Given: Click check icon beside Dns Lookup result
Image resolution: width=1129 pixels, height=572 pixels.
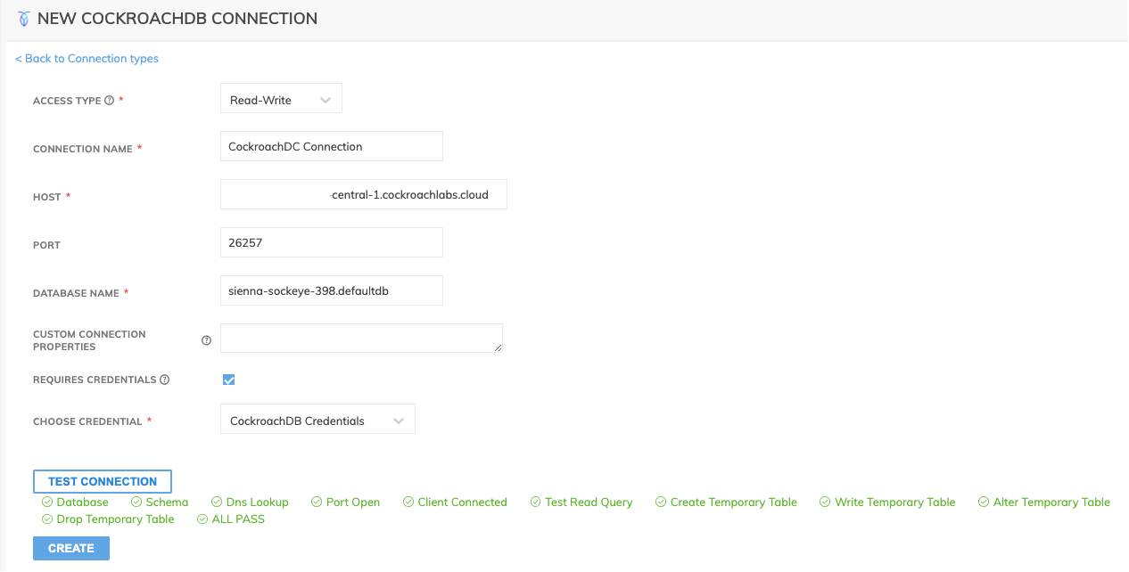Looking at the screenshot, I should coord(217,503).
